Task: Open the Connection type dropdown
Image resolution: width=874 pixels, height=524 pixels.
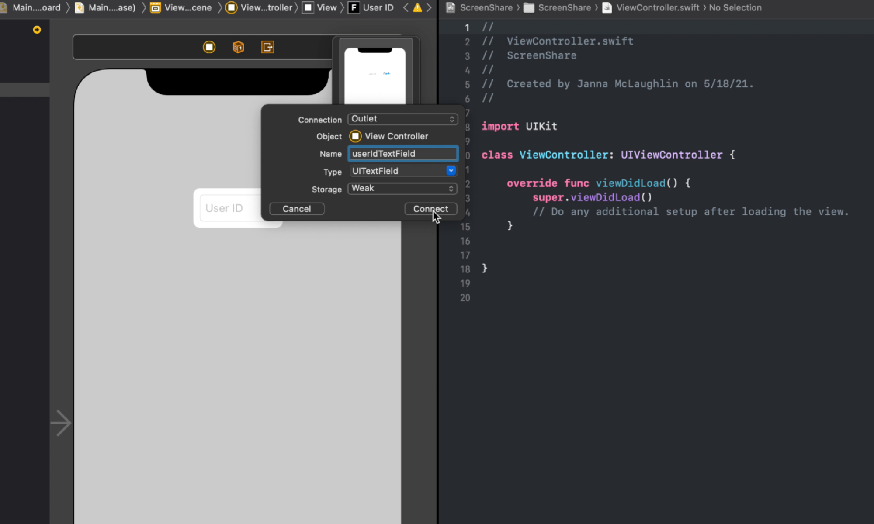Action: tap(402, 119)
